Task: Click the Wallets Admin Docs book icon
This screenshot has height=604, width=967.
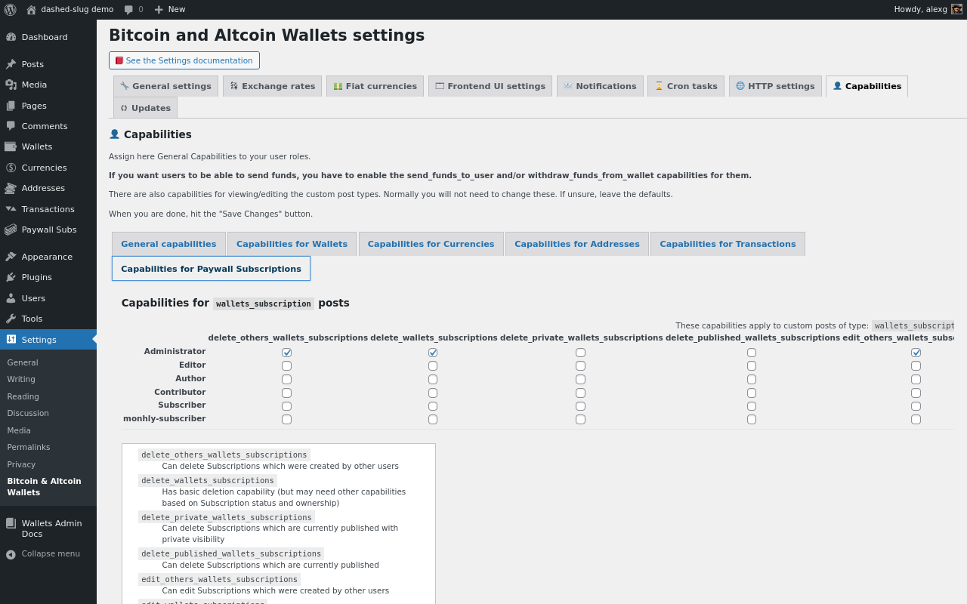Action: coord(11,523)
